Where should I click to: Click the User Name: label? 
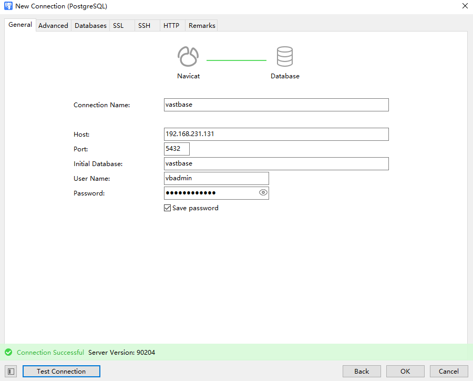point(91,179)
